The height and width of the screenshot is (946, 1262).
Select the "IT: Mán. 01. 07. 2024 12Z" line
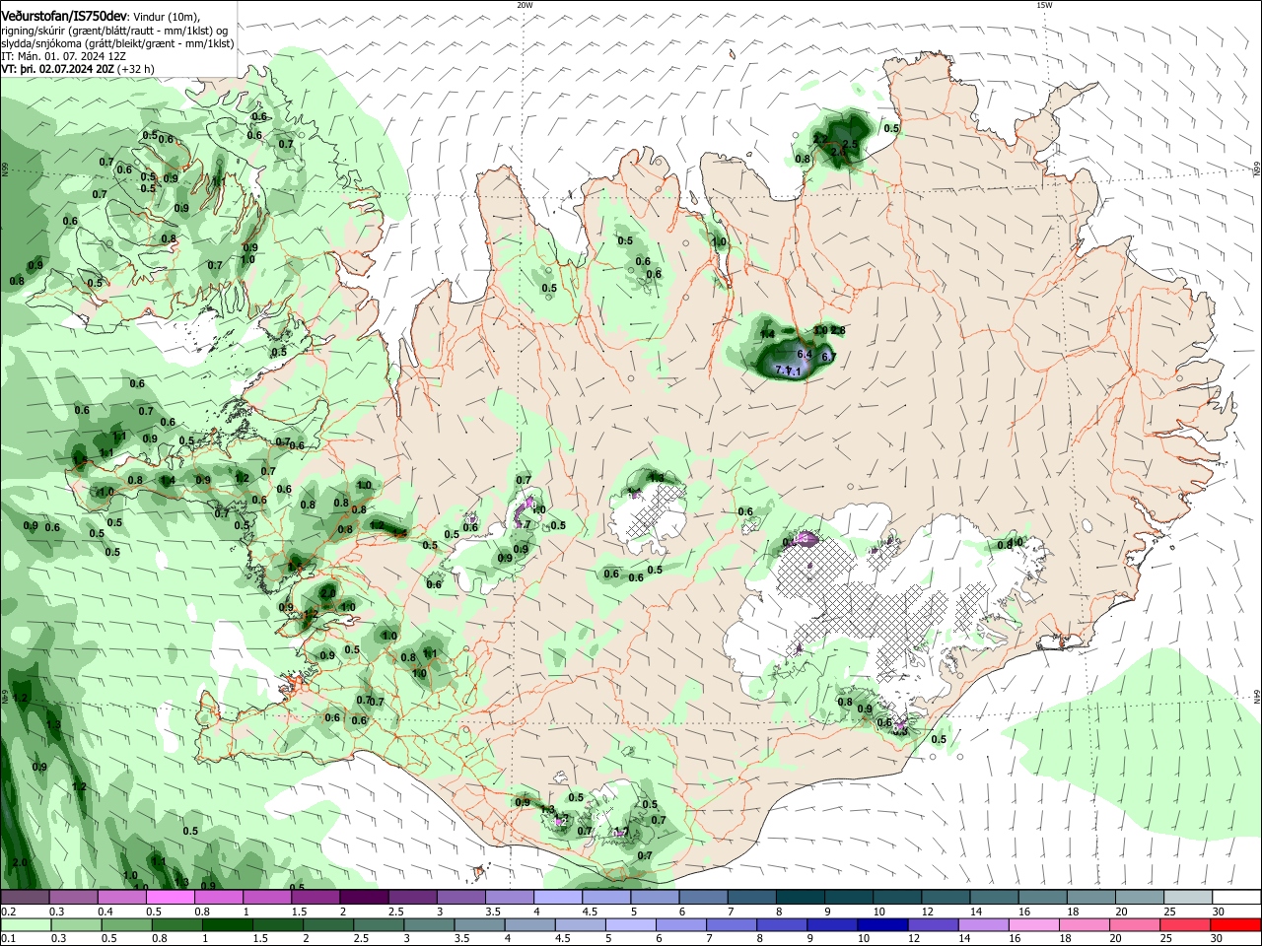pyautogui.click(x=63, y=56)
